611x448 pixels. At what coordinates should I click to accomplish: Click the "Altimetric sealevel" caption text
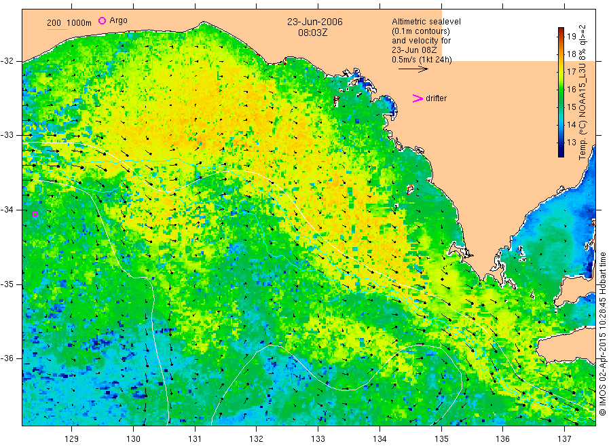[426, 22]
